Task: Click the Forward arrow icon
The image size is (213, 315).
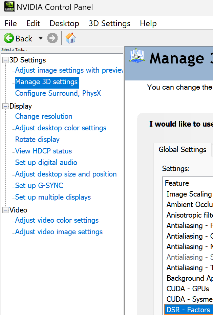Action: (52, 38)
